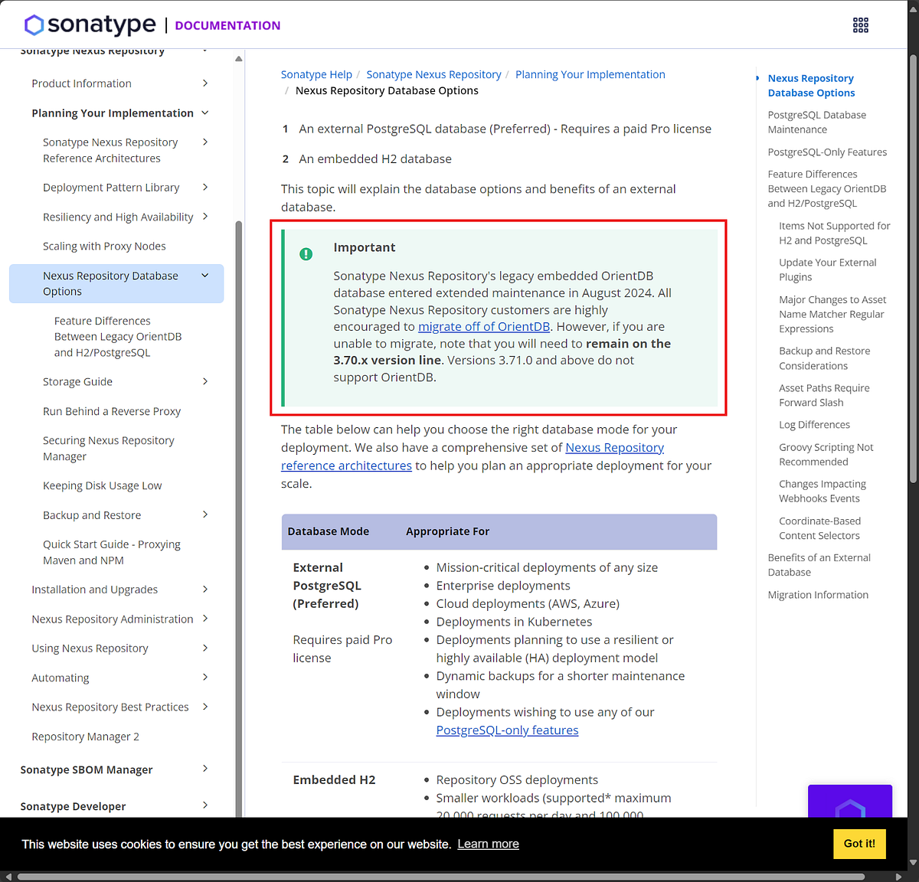Jump to Update Your External Plugins
919x882 pixels.
[828, 270]
